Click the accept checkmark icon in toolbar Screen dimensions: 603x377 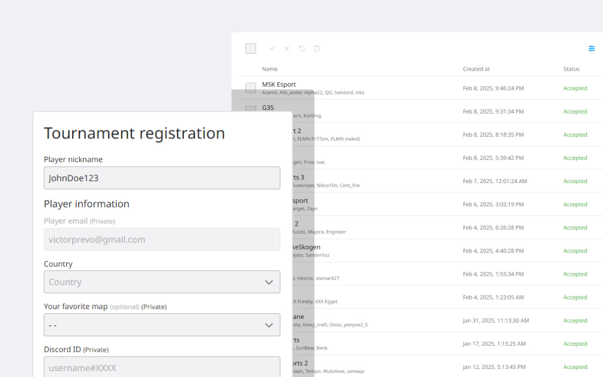point(272,48)
